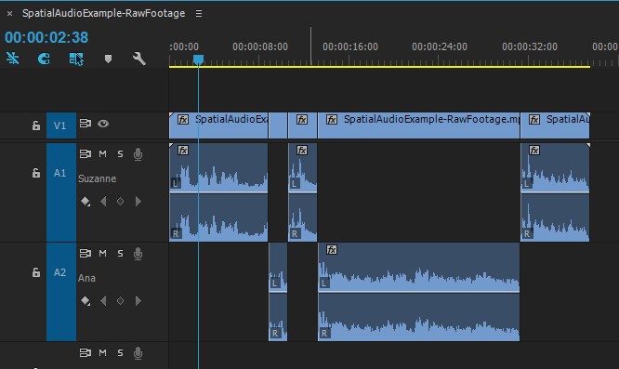Toggle sync lock on A2 Ana track
The width and height of the screenshot is (619, 369).
click(86, 253)
